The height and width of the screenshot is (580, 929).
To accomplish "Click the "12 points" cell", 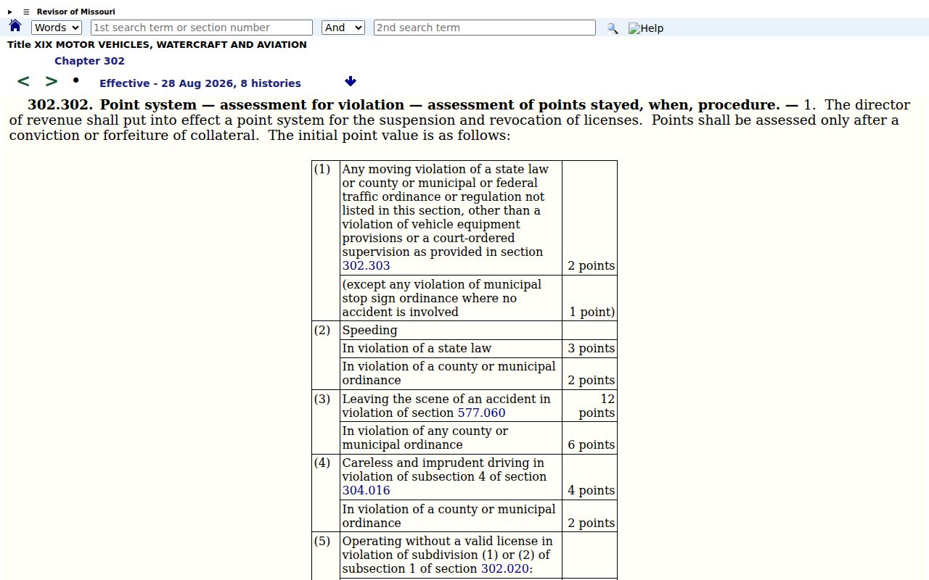I will (589, 406).
